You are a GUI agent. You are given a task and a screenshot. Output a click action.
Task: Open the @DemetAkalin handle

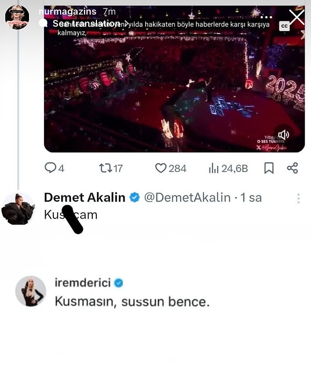187,197
